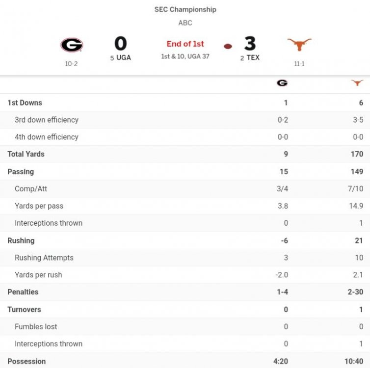The width and height of the screenshot is (370, 368).
Task: Click the Passing stat row label
Action: pos(21,172)
